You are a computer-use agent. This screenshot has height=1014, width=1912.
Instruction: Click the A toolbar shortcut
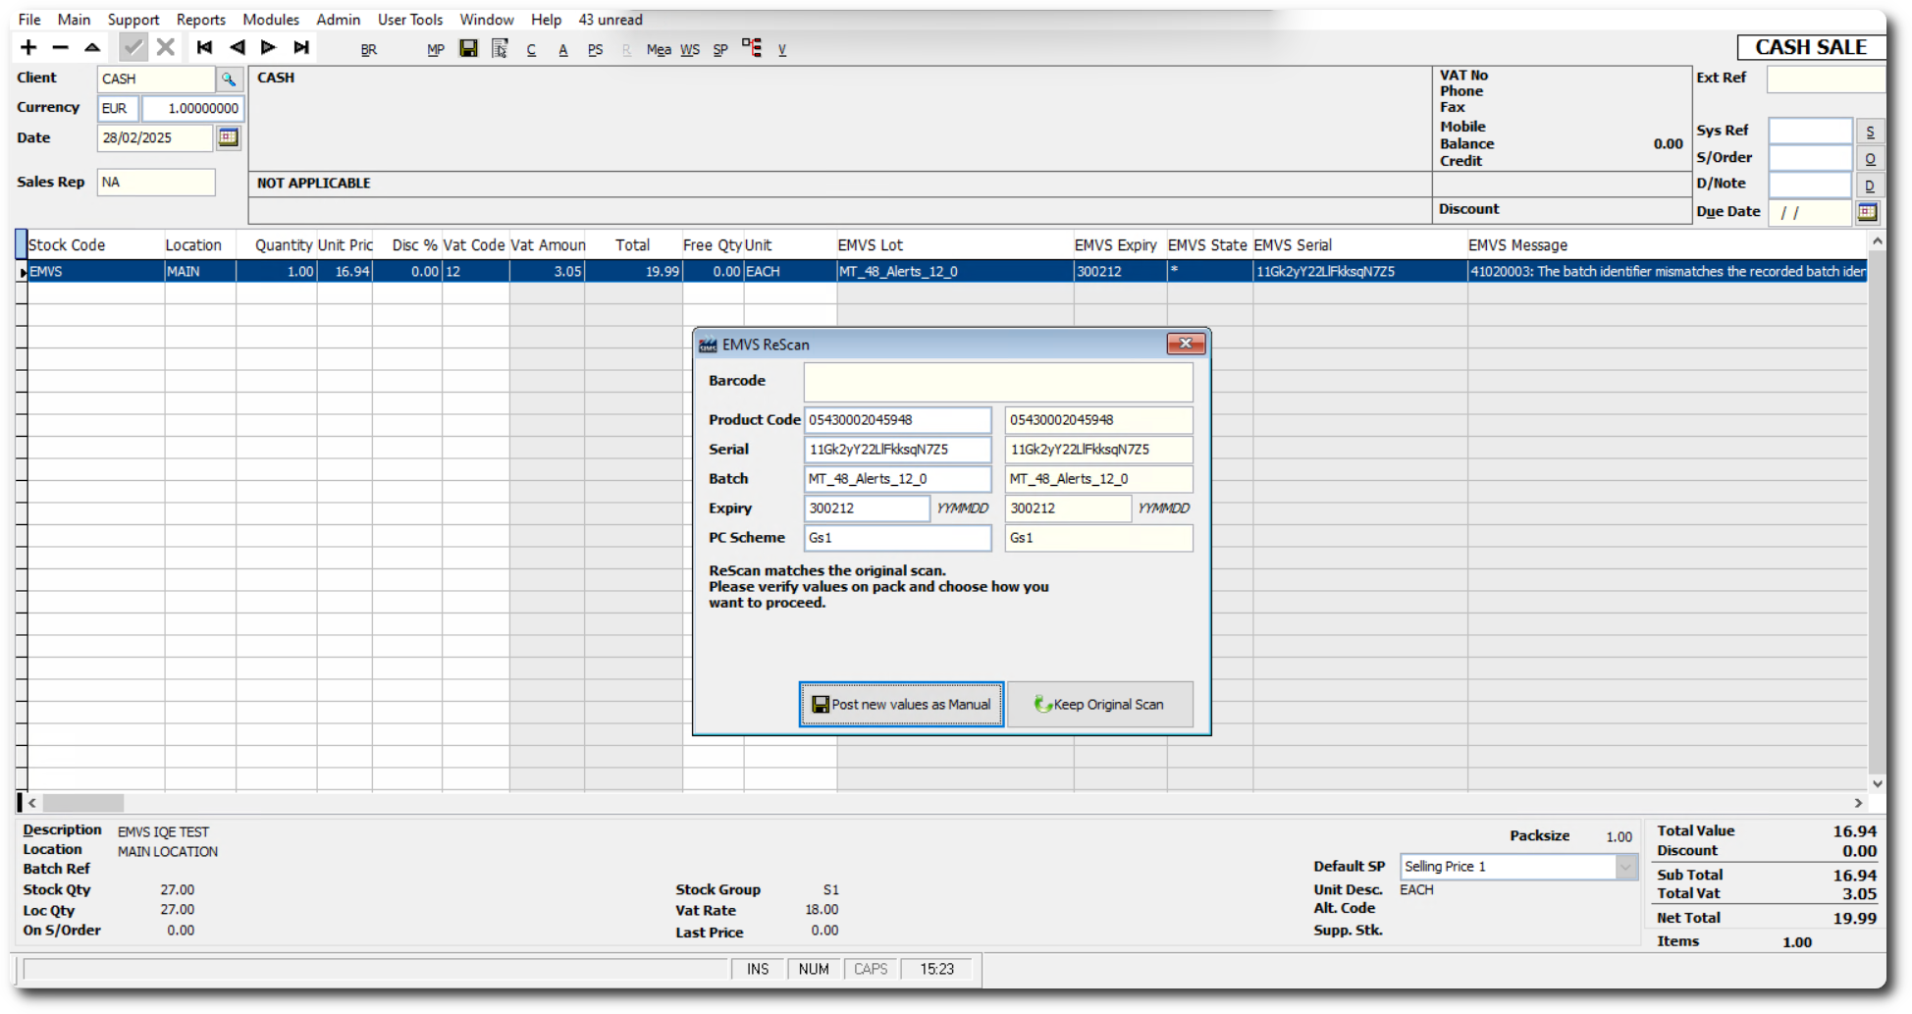(563, 49)
